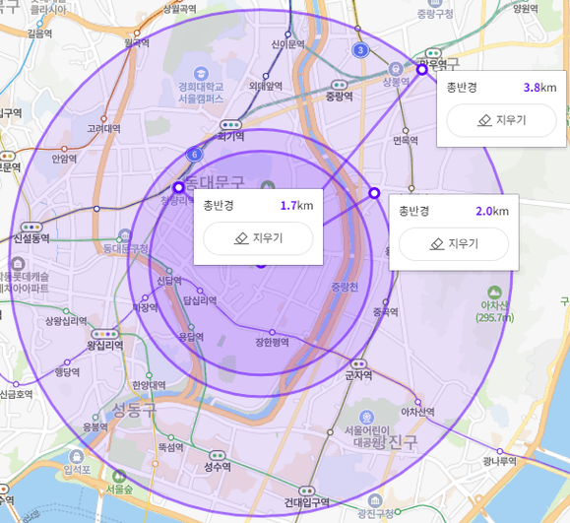Viewport: 570px width, 523px height.
Task: Select the 망우역 station icon
Action: 433,53
